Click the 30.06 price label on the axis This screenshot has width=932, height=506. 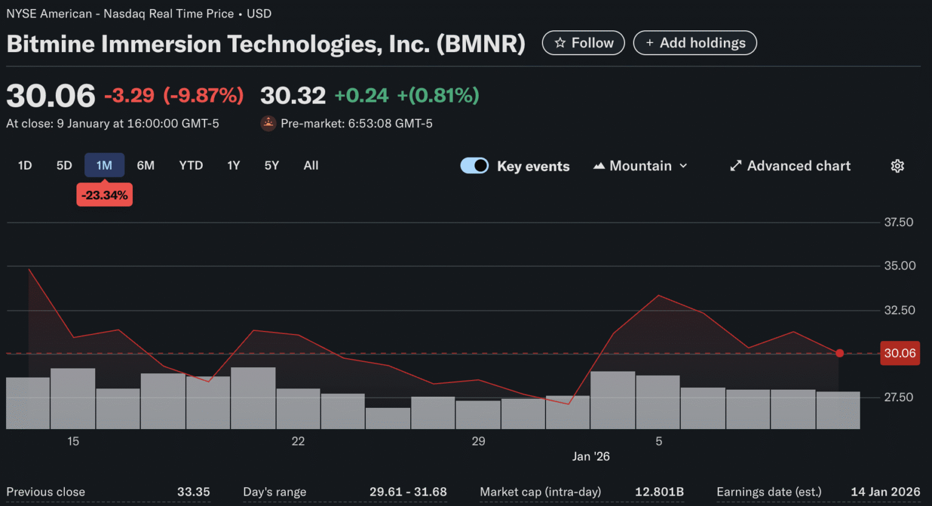[x=900, y=353]
